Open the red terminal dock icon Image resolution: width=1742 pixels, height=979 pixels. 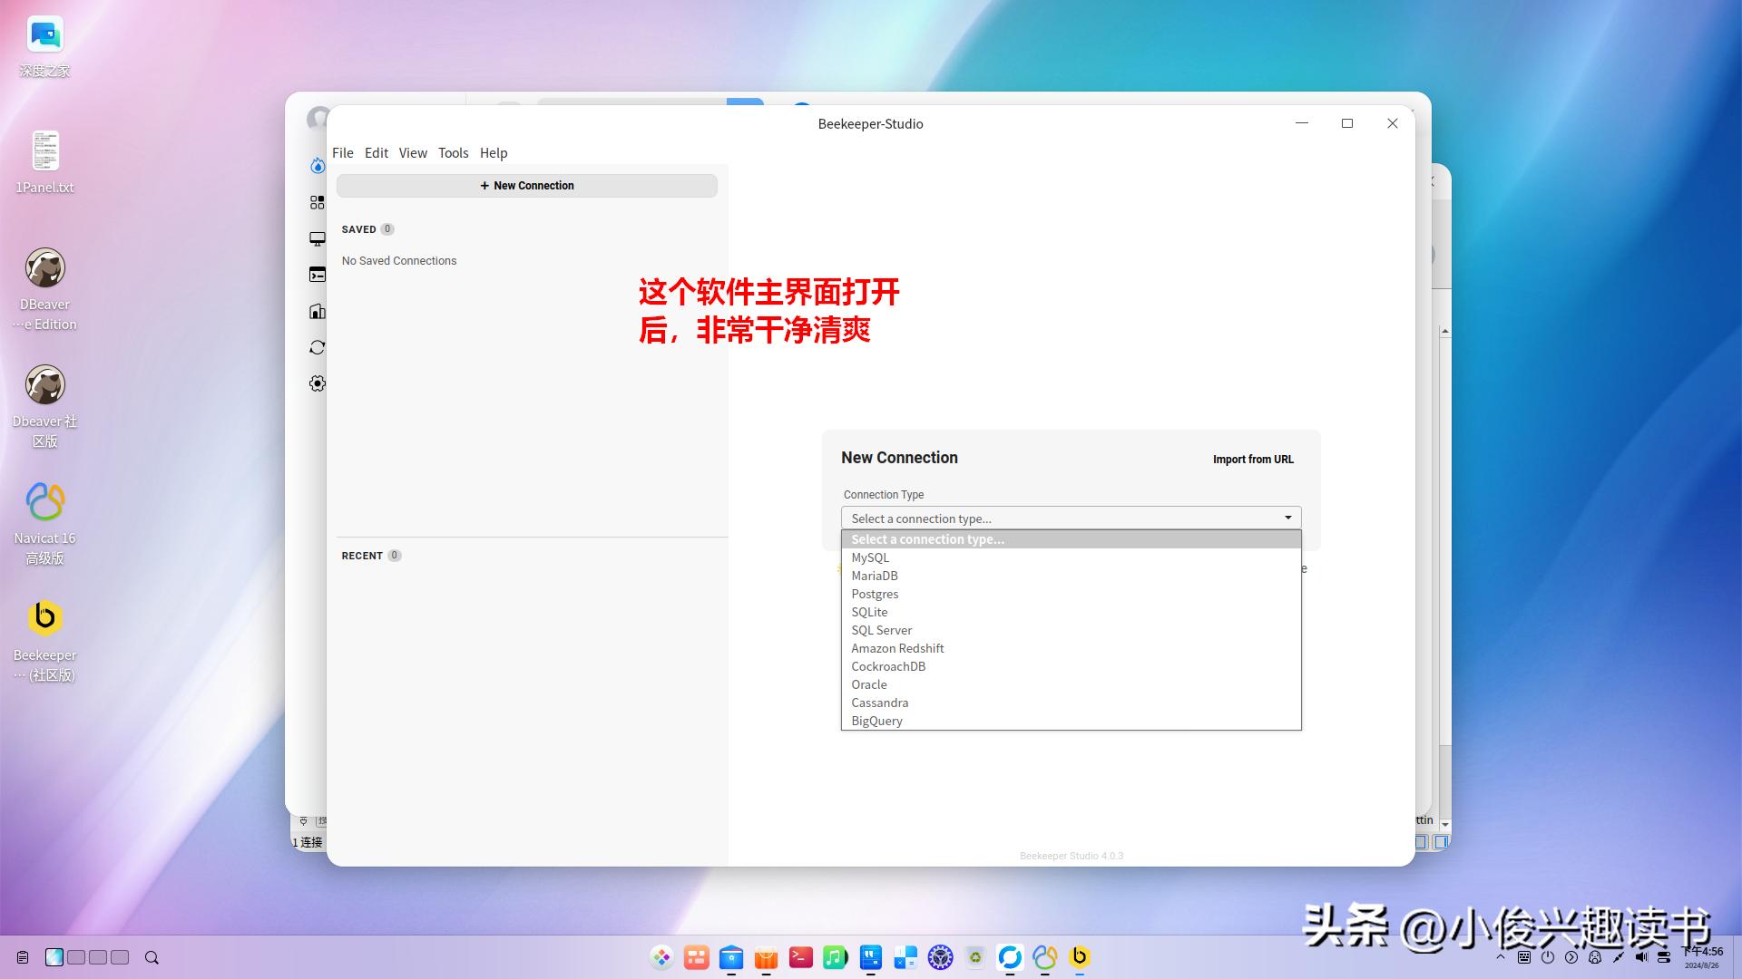tap(801, 957)
